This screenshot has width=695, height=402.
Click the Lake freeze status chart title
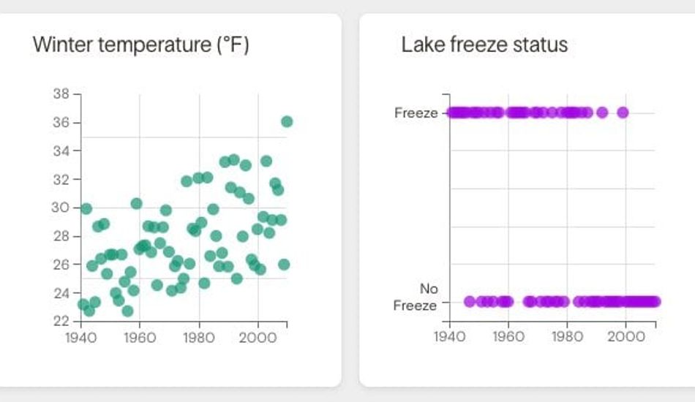pyautogui.click(x=484, y=45)
